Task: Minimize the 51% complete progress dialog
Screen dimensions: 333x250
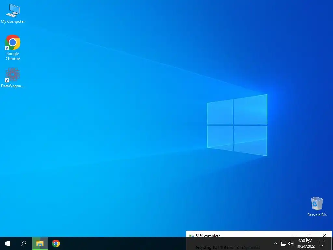Action: [295, 236]
